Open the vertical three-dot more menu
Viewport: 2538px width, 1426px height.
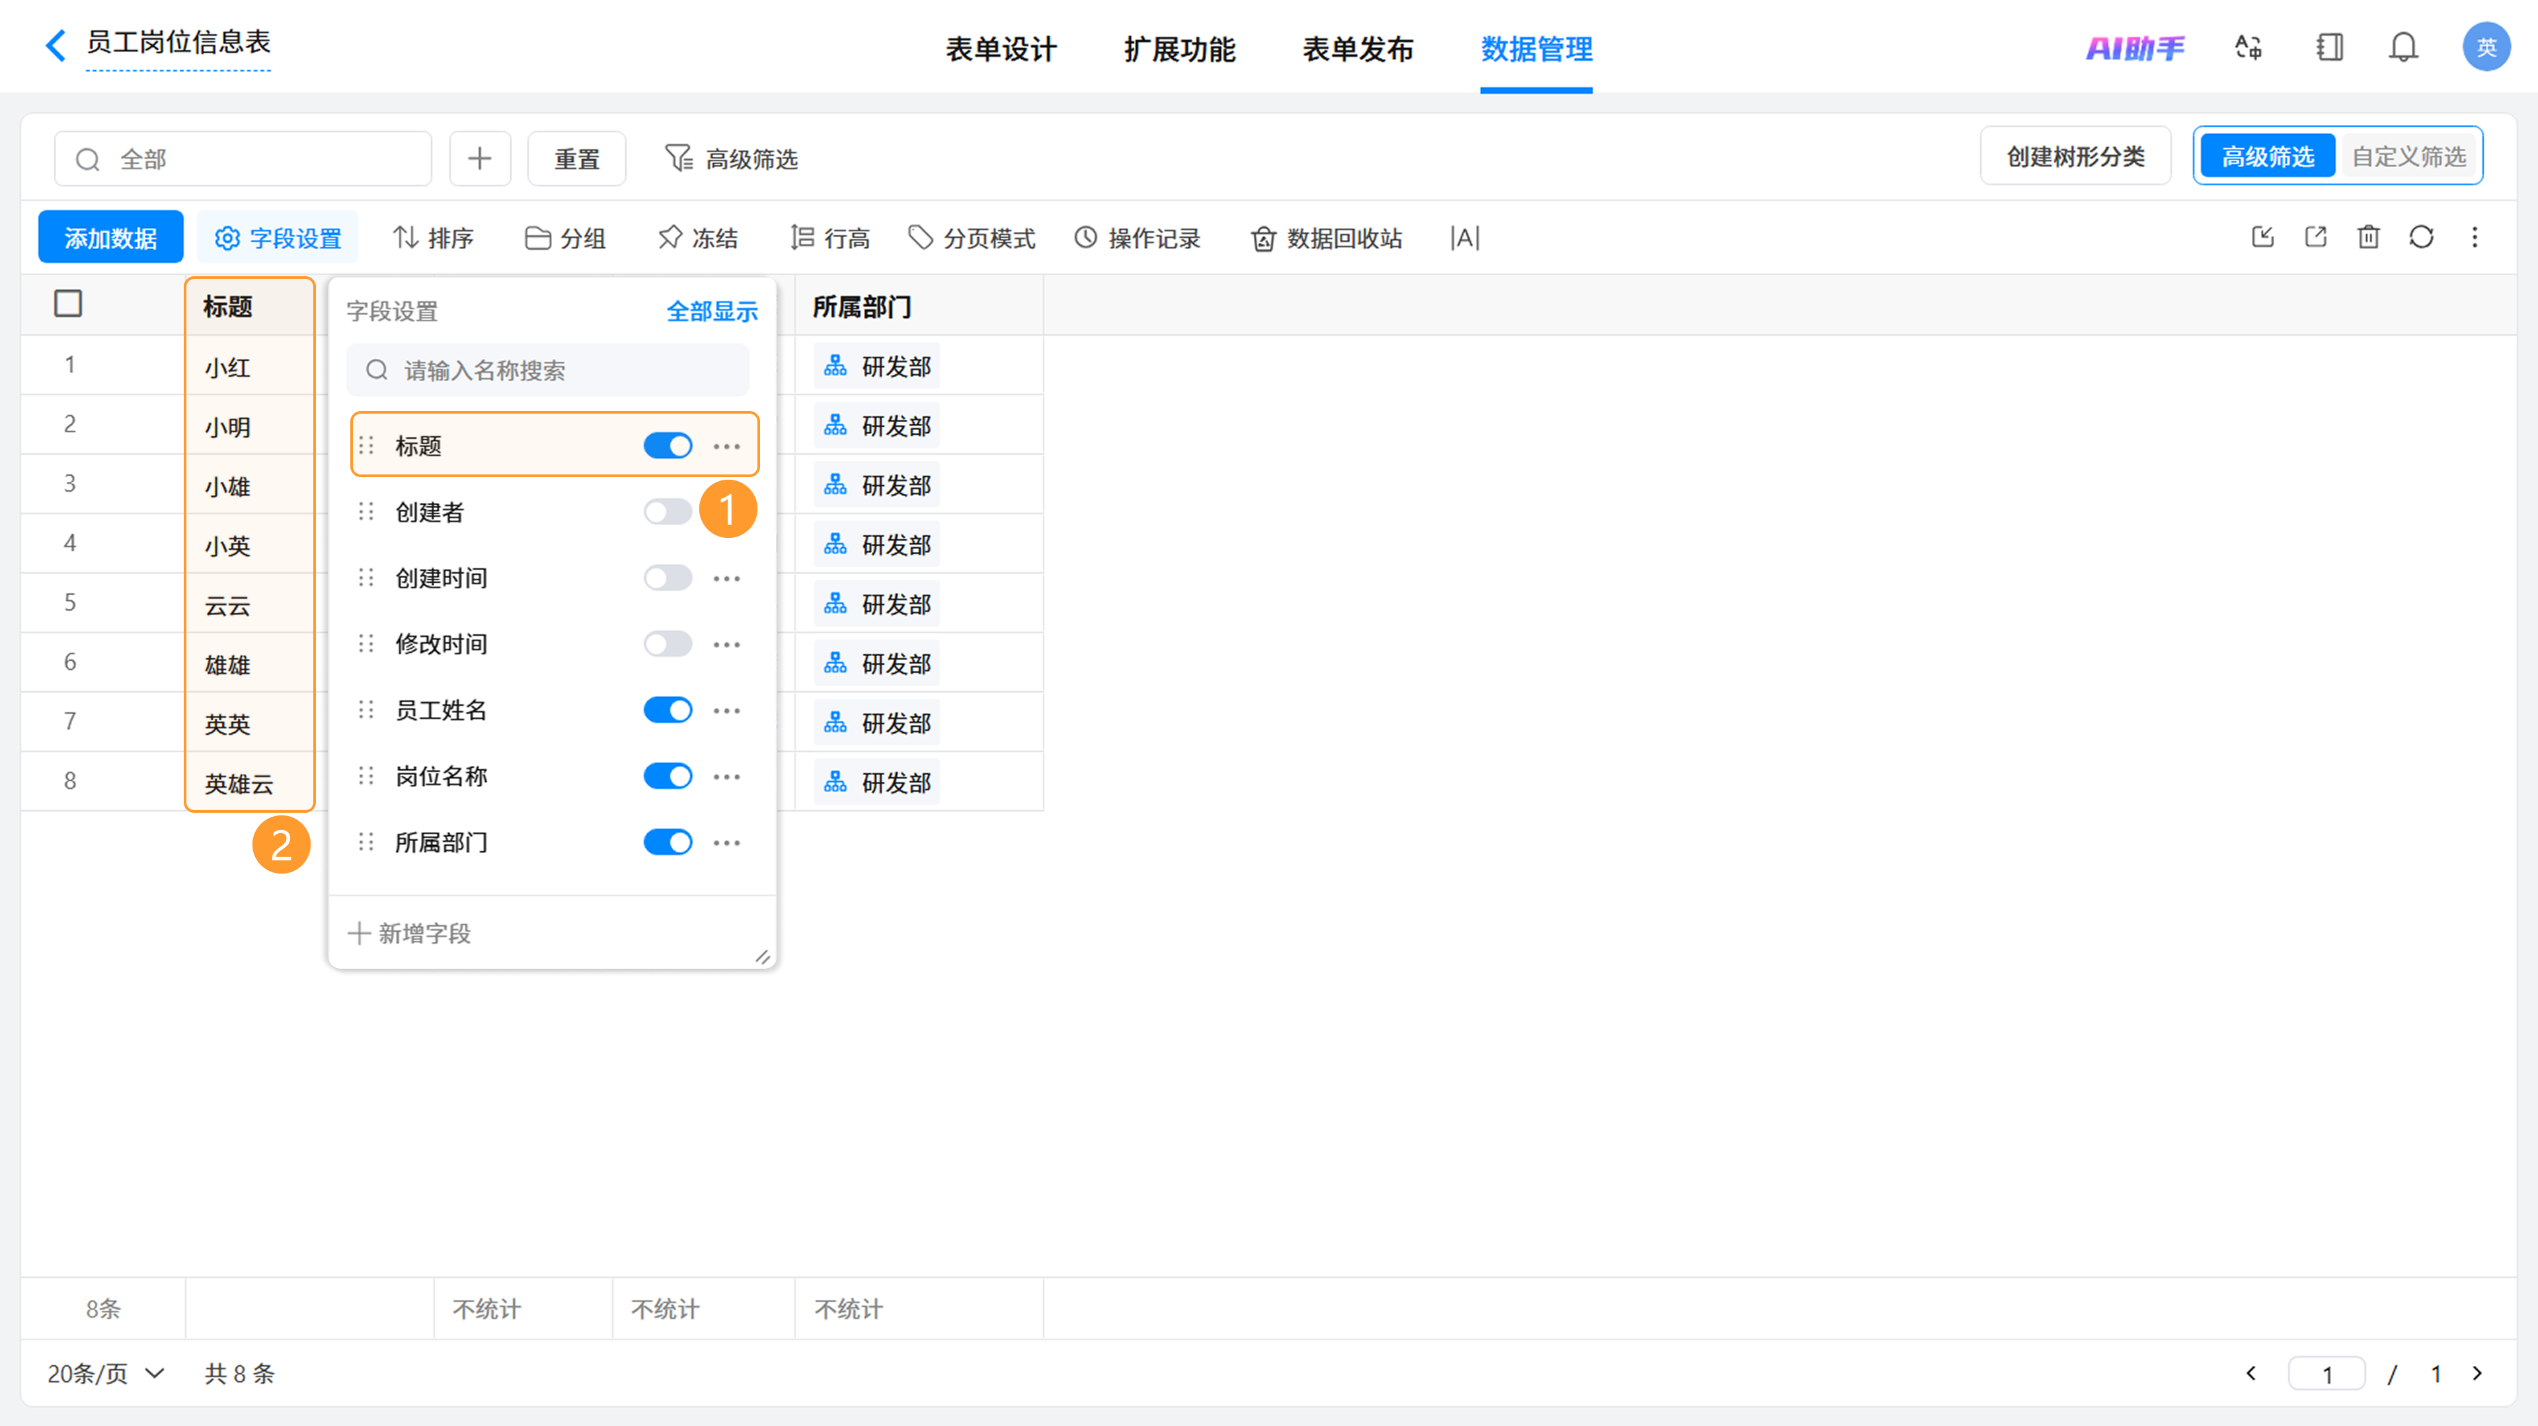click(x=2475, y=237)
